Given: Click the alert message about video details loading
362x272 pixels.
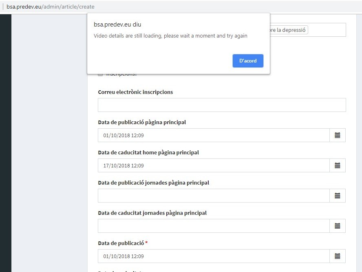Looking at the screenshot, I should [170, 36].
